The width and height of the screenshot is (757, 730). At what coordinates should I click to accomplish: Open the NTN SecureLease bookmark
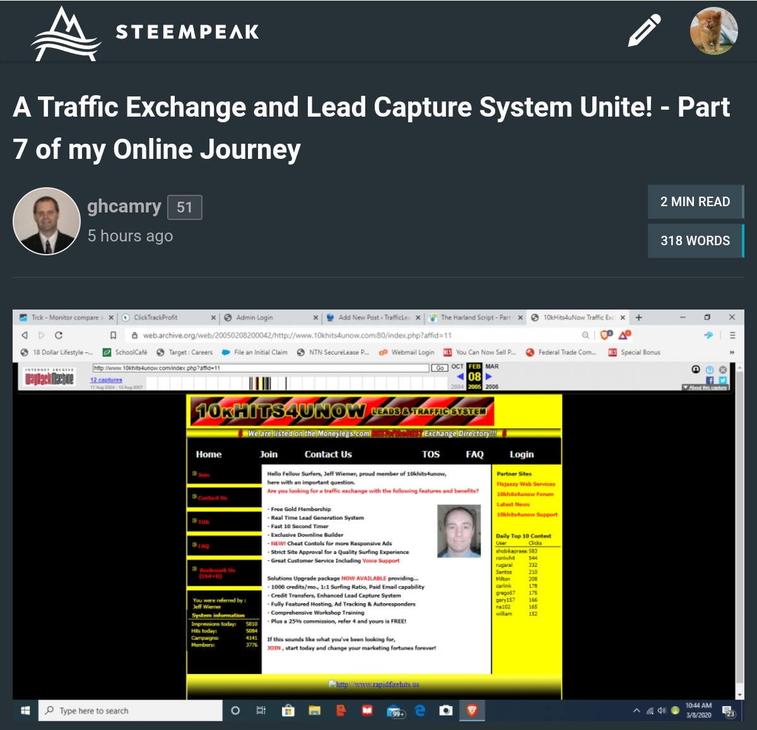332,352
